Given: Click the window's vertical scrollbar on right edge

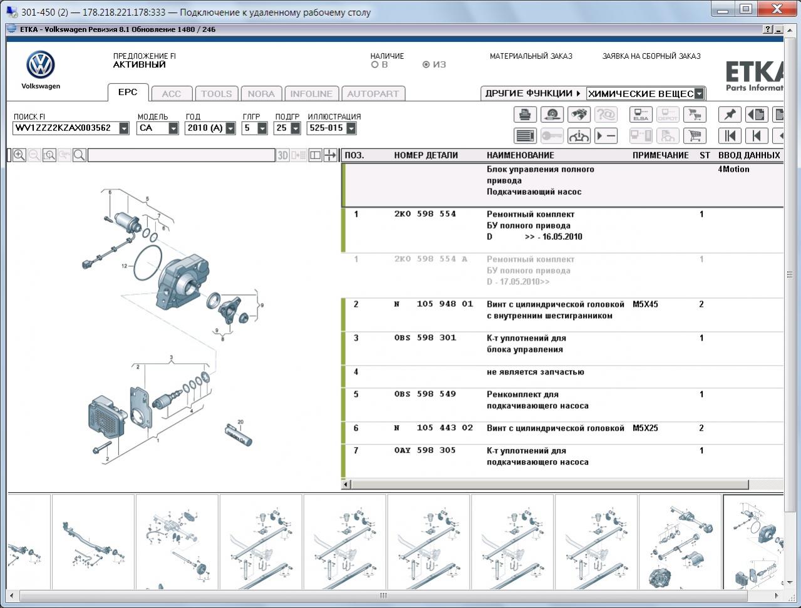Looking at the screenshot, I should pos(790,276).
